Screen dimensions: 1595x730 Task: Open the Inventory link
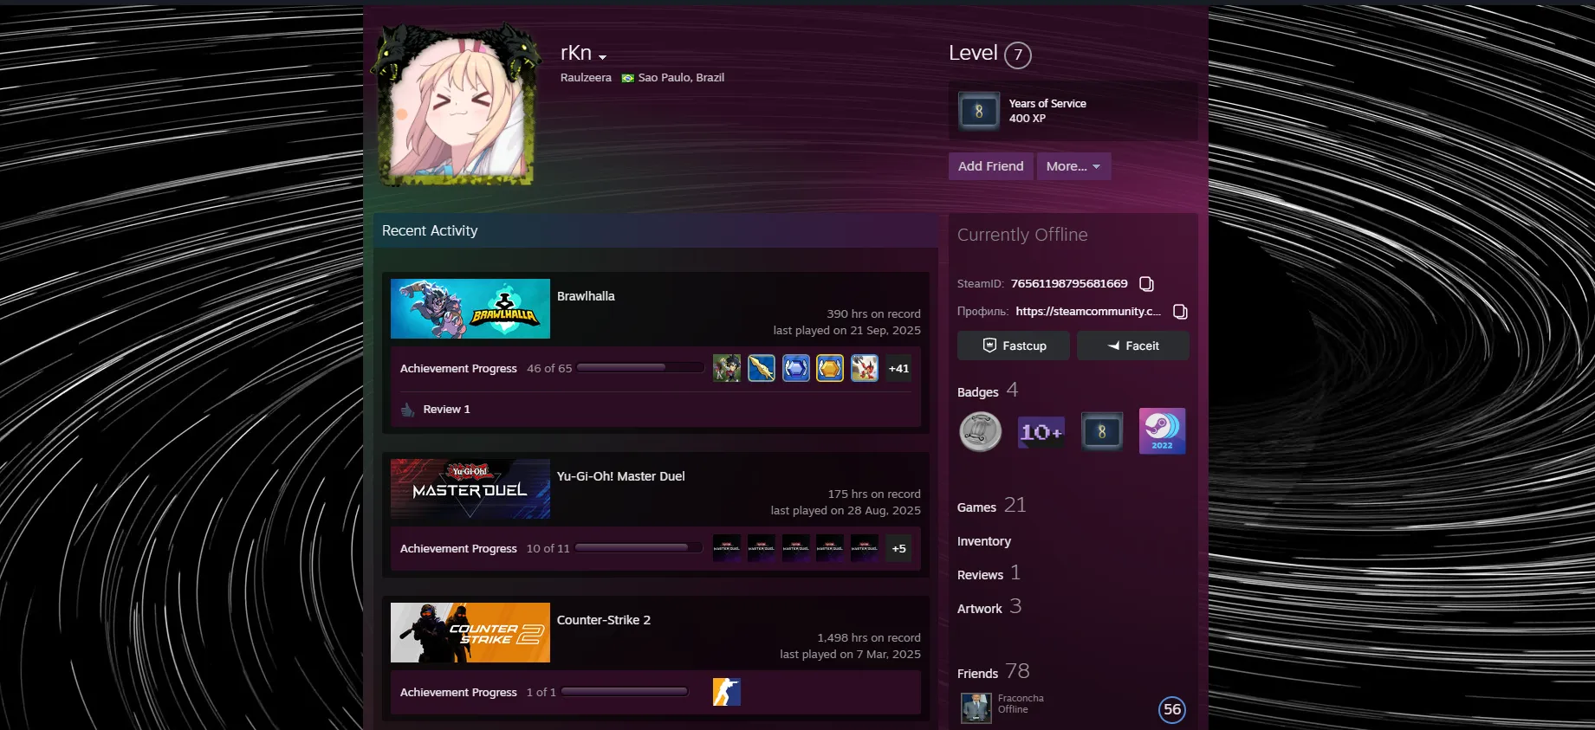[x=984, y=541]
